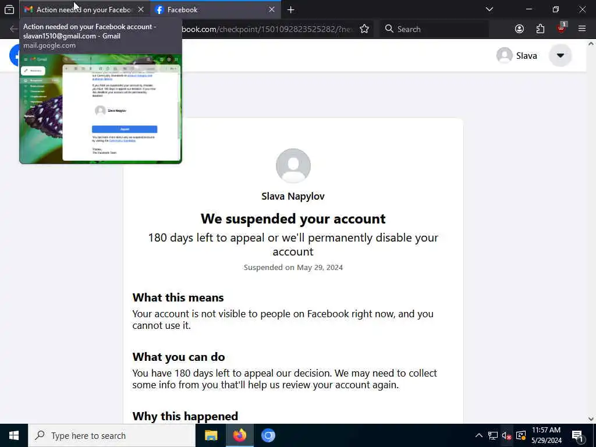Expand the Facebook account dropdown arrow
The width and height of the screenshot is (596, 447).
pyautogui.click(x=560, y=55)
